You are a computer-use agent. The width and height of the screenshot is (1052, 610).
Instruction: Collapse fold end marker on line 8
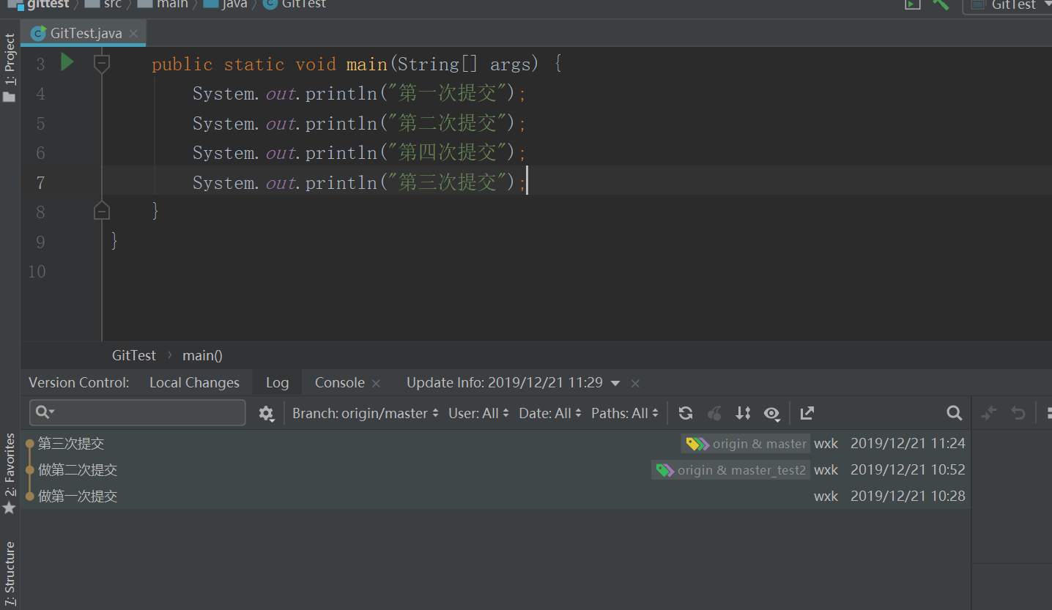coord(102,211)
